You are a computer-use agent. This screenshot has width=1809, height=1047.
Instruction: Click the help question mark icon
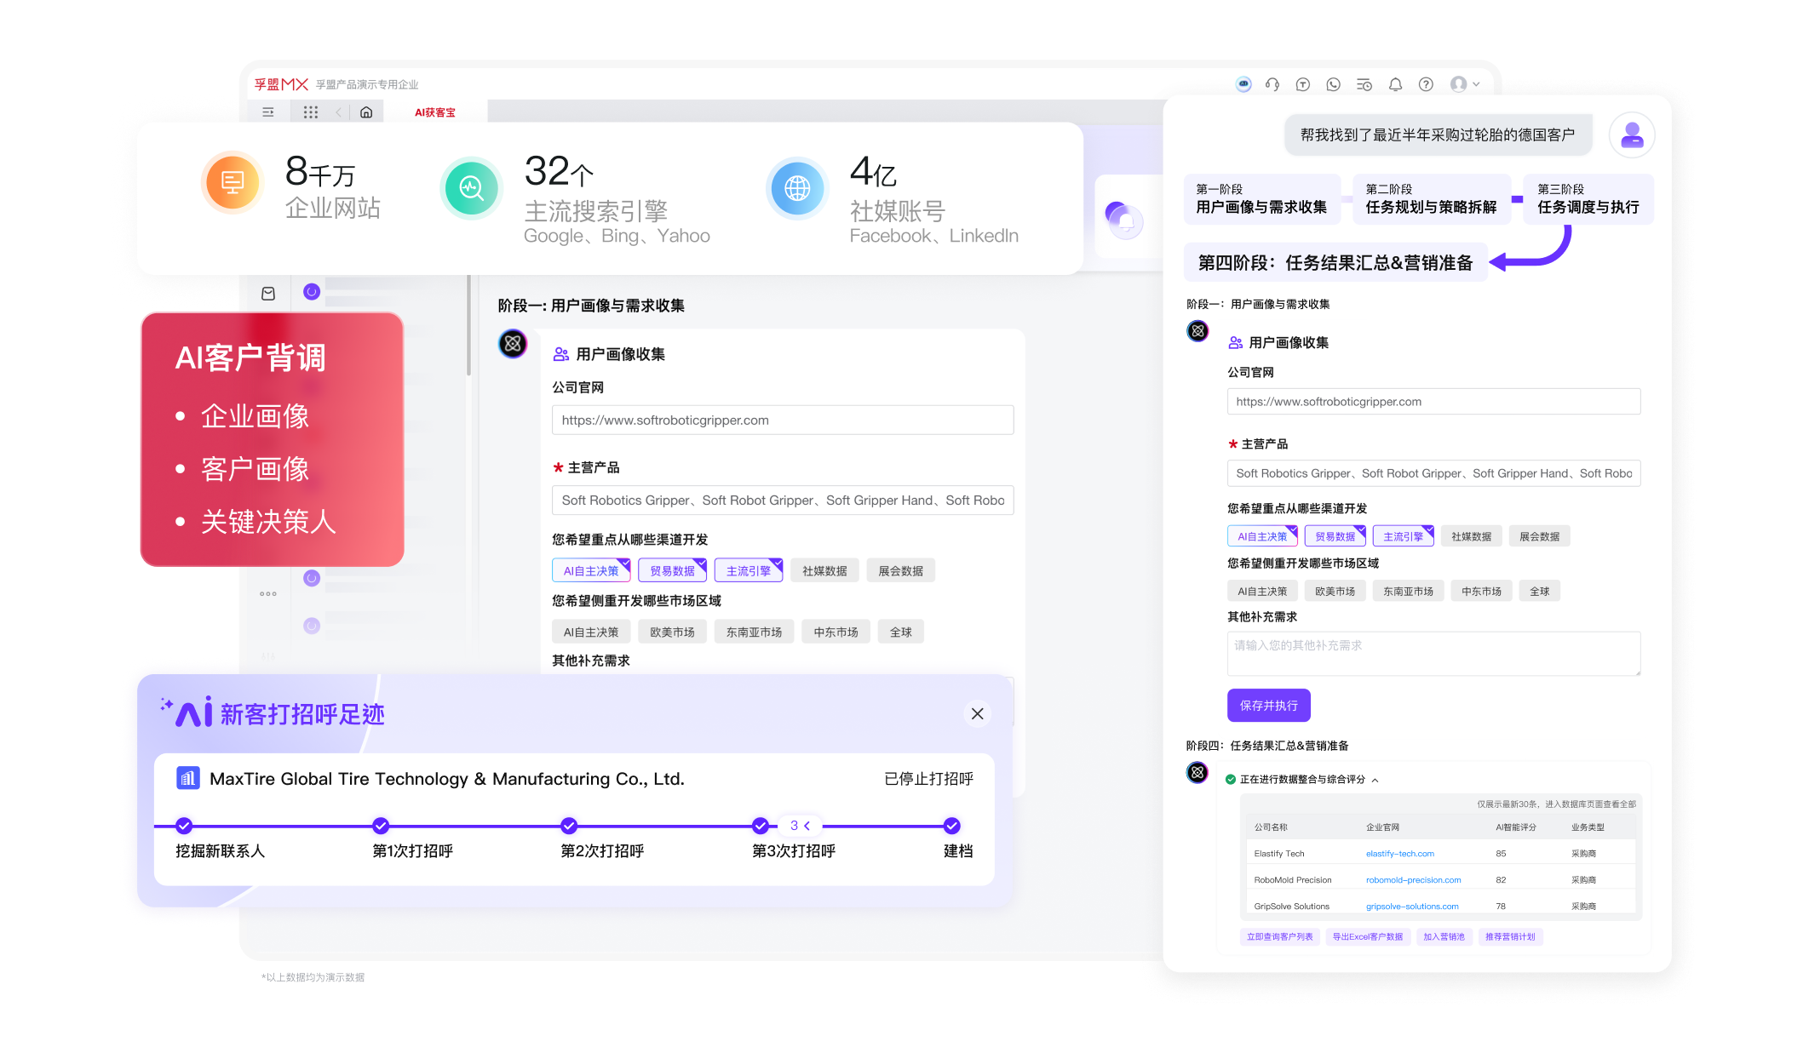(1426, 84)
